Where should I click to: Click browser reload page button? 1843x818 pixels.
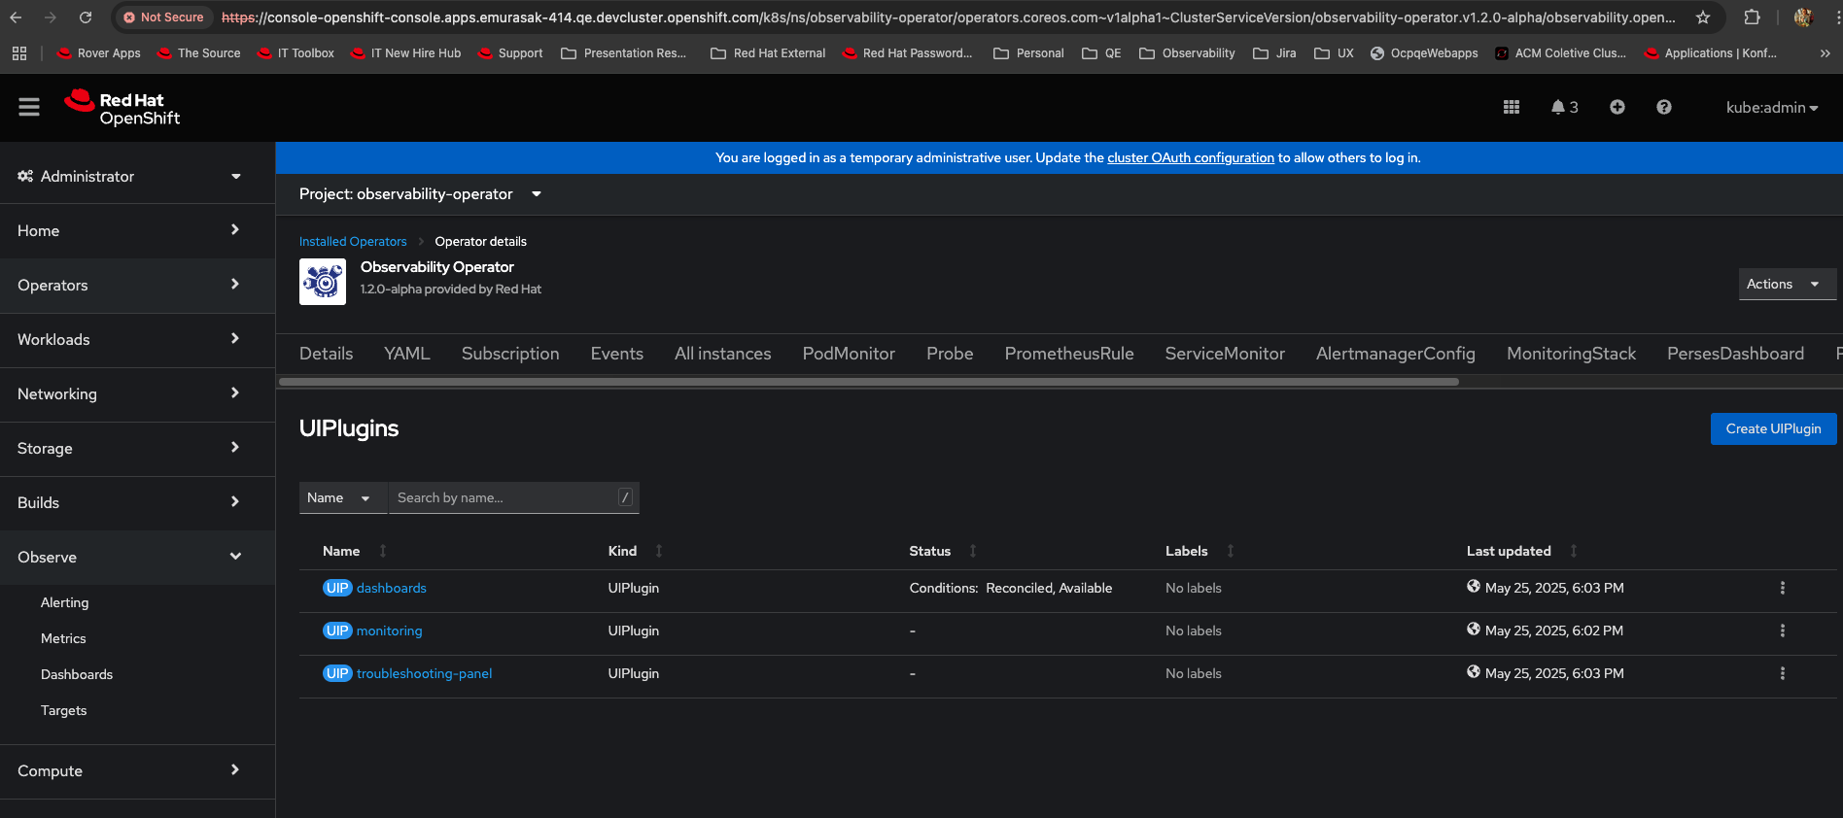tap(86, 17)
